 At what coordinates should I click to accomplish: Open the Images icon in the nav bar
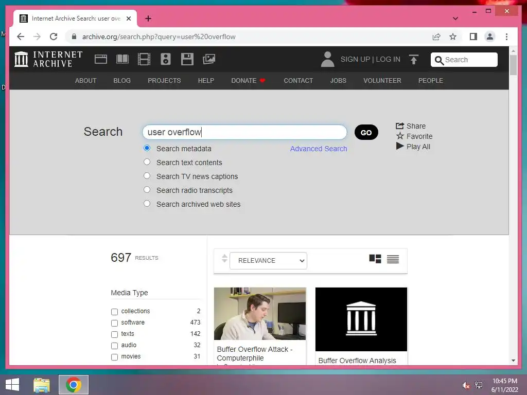point(209,59)
